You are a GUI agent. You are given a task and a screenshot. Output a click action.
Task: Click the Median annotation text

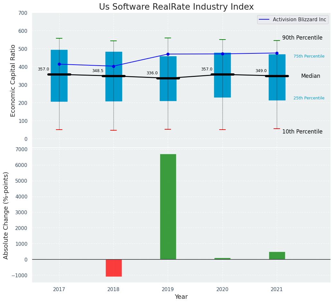311,76
